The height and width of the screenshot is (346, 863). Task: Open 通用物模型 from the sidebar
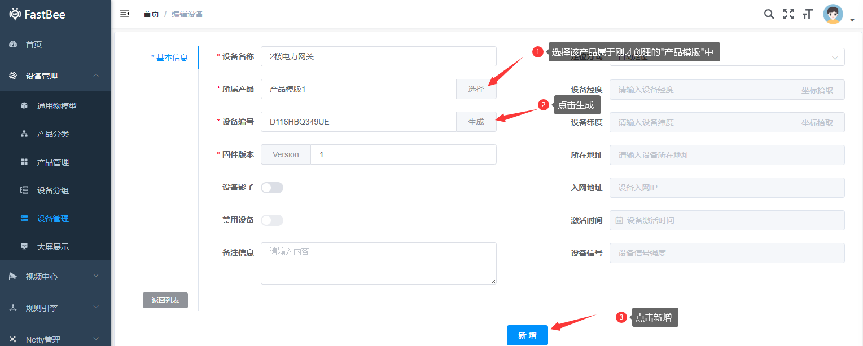[56, 106]
